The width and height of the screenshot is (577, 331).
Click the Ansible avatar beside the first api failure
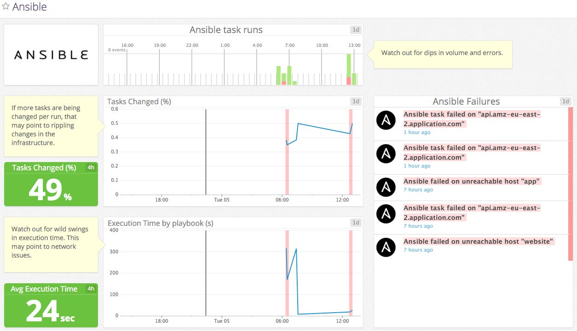pyautogui.click(x=386, y=121)
